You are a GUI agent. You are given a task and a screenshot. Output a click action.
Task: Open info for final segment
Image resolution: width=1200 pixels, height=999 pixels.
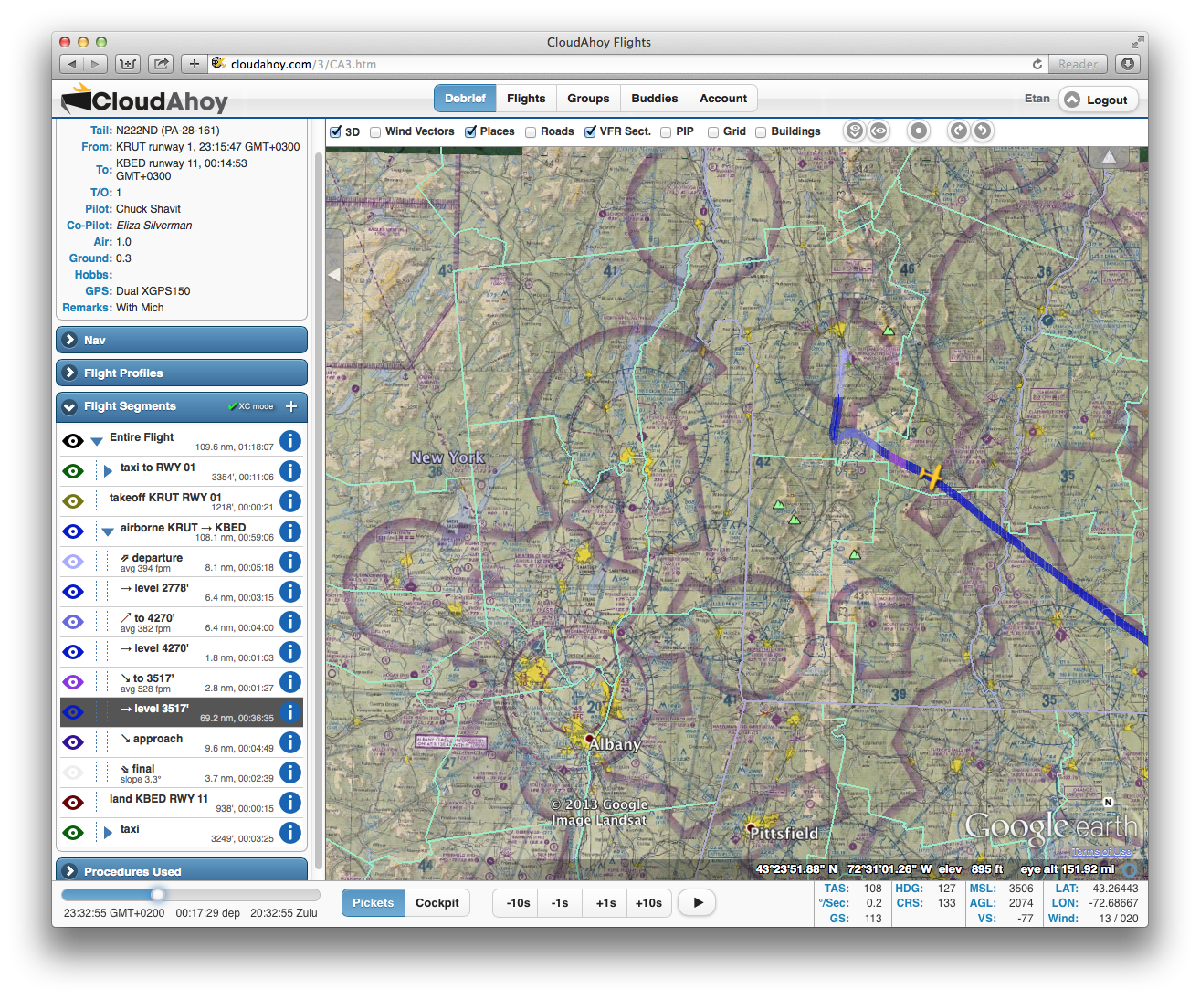[290, 773]
